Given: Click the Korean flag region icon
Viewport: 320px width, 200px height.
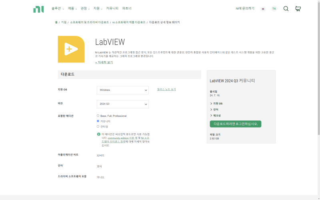Looking at the screenshot, I should point(263,9).
